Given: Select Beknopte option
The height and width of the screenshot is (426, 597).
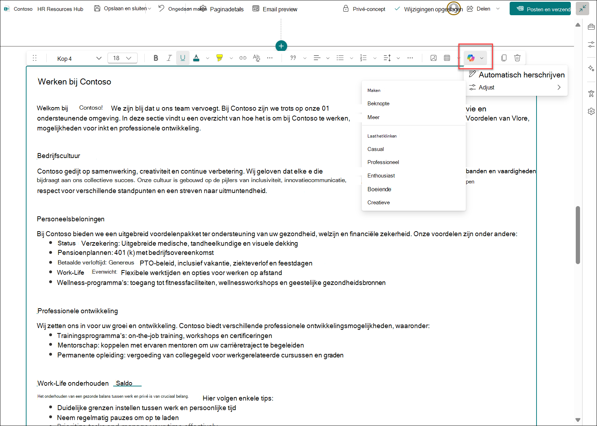Looking at the screenshot, I should pos(413,104).
